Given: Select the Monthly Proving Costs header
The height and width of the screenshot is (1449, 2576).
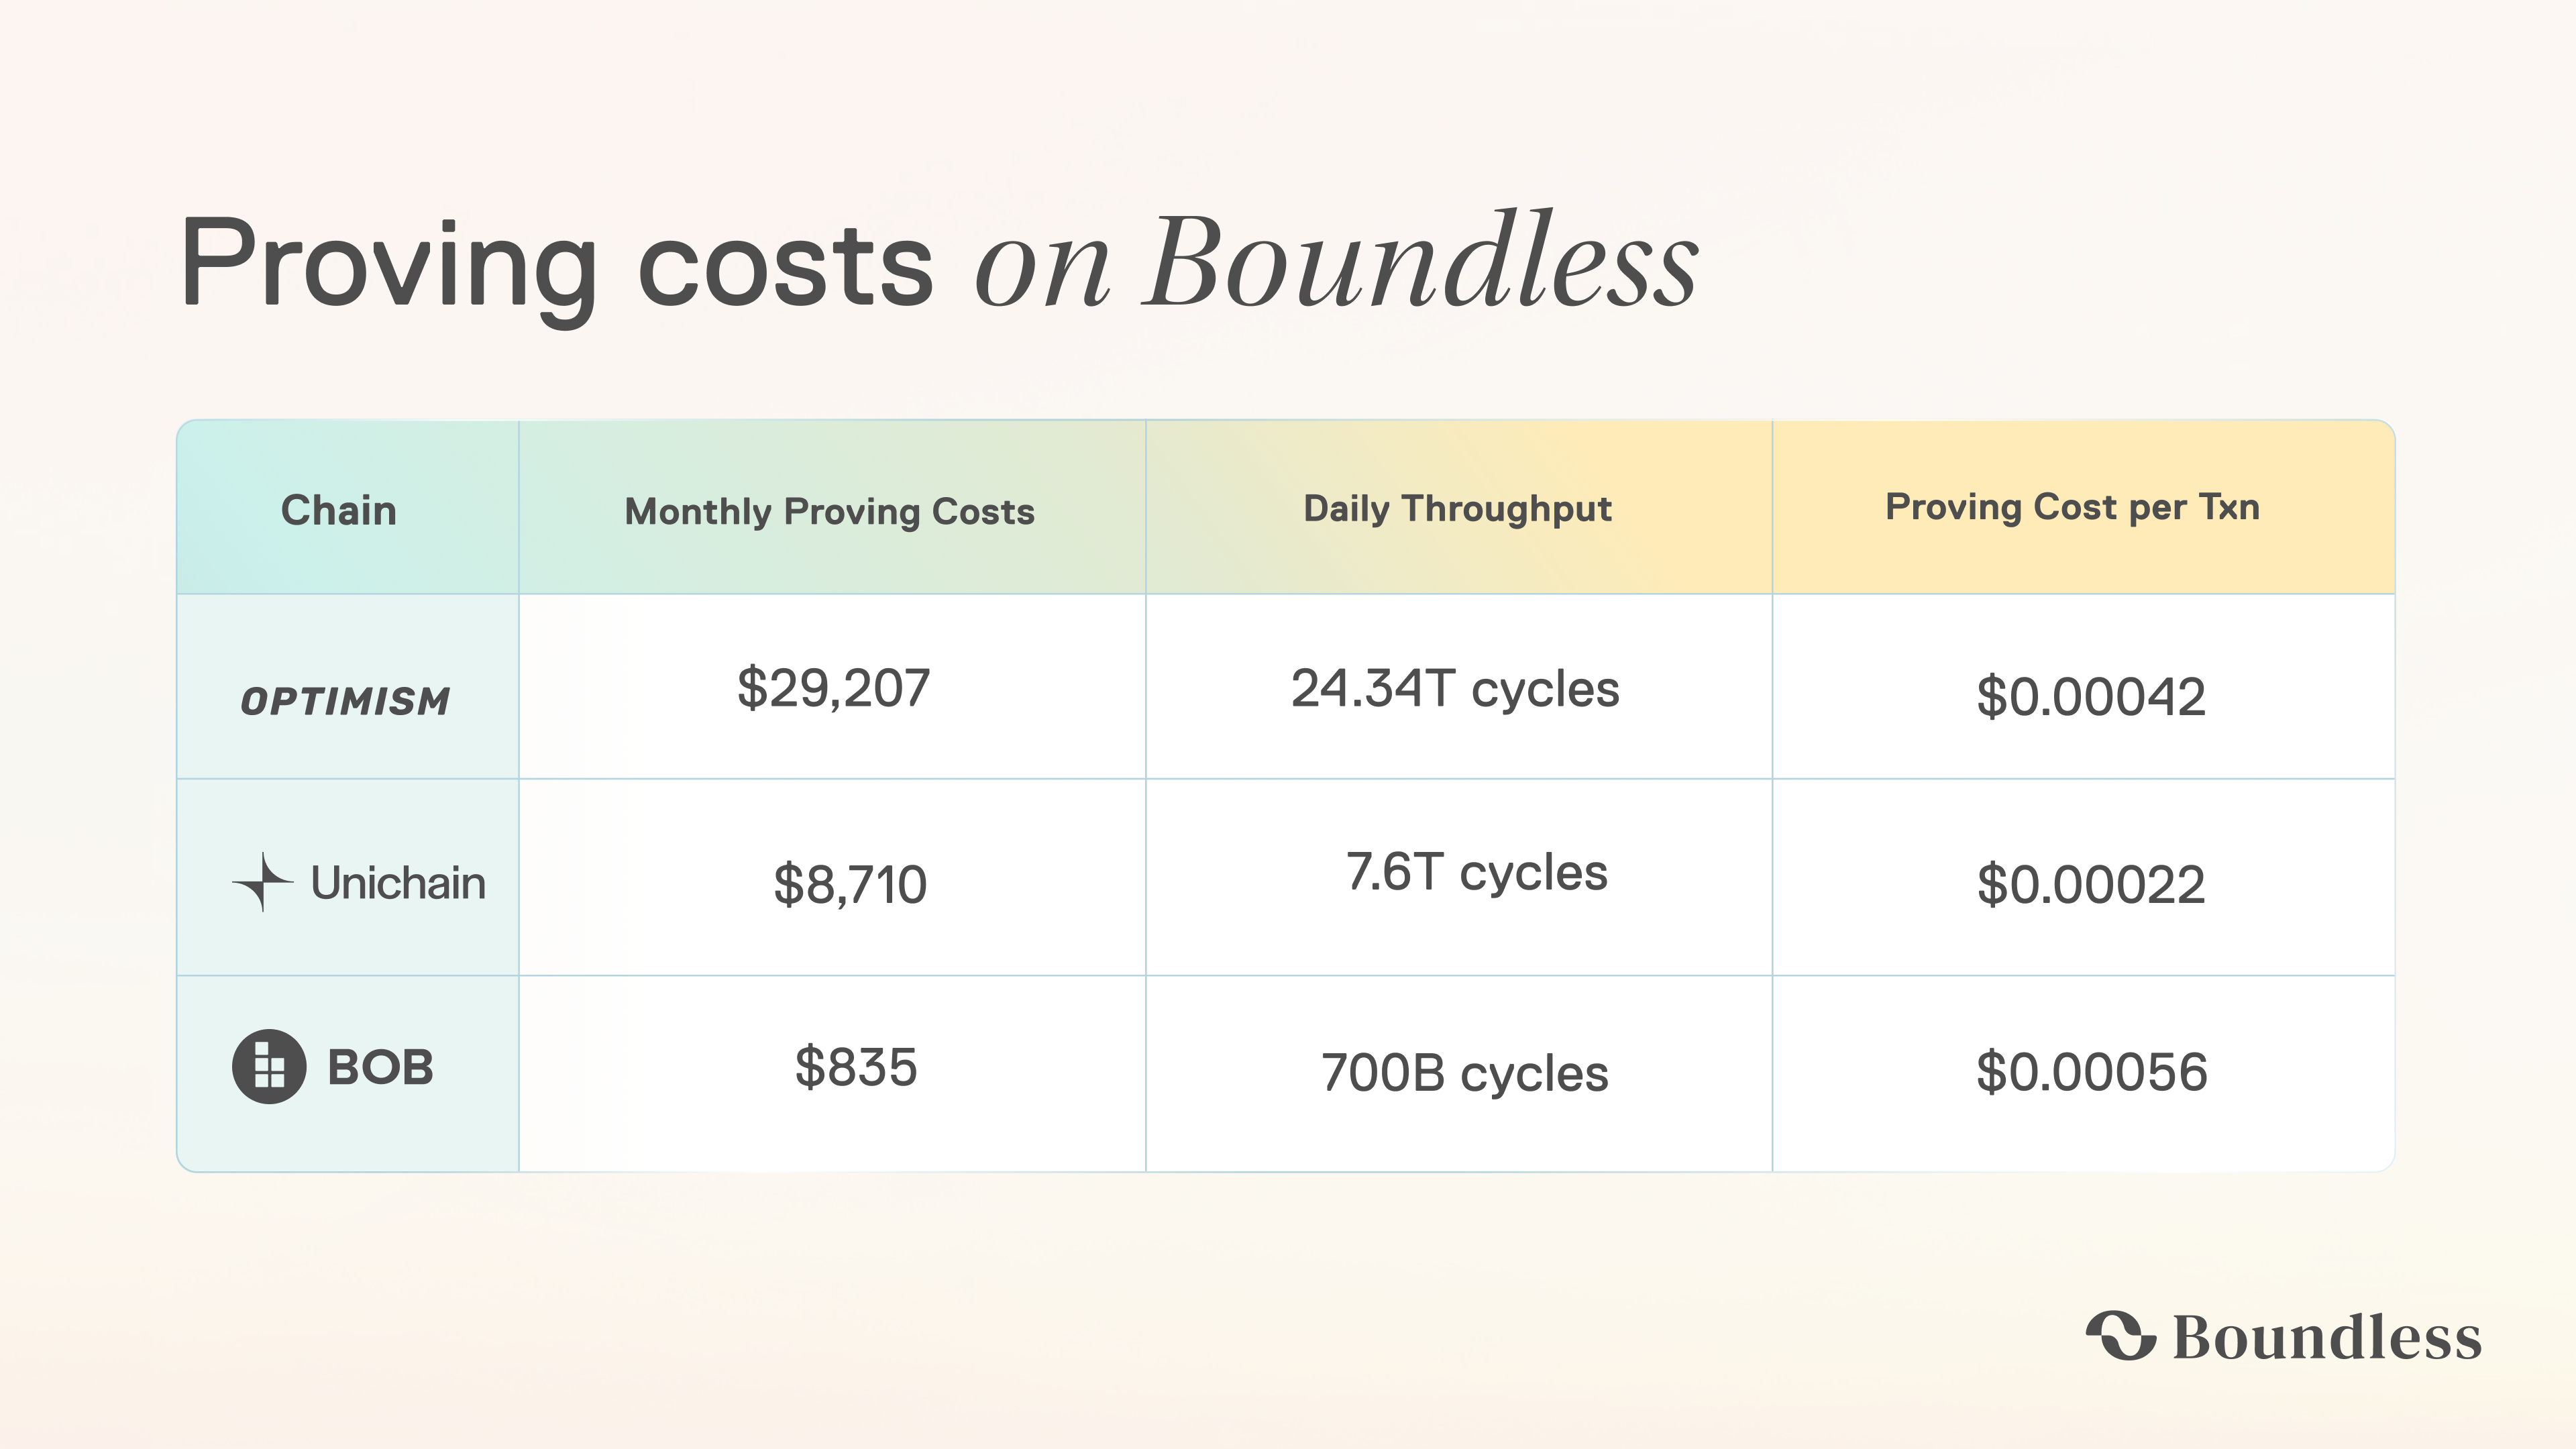Looking at the screenshot, I should (829, 511).
